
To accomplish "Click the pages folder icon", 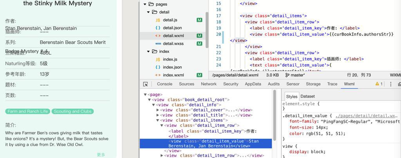I will 151,4.
